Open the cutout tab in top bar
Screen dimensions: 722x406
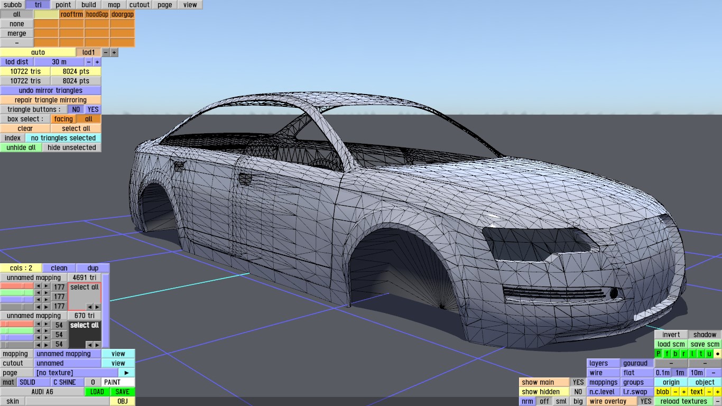140,5
